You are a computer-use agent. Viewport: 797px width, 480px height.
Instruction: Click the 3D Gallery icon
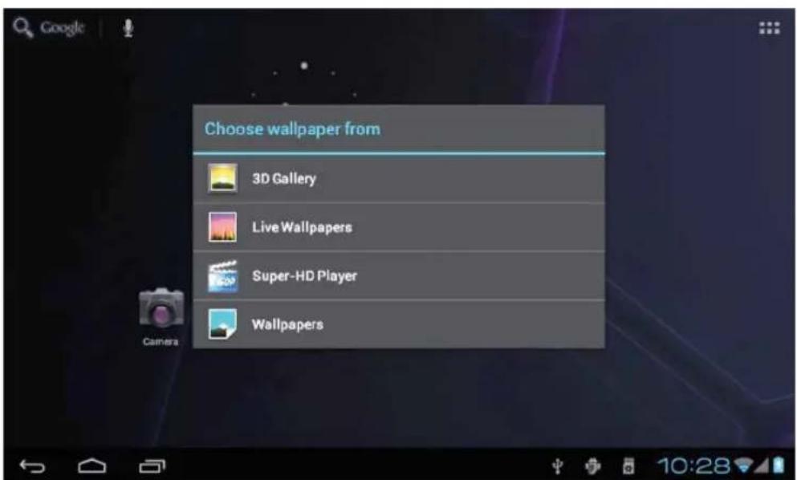coord(222,178)
